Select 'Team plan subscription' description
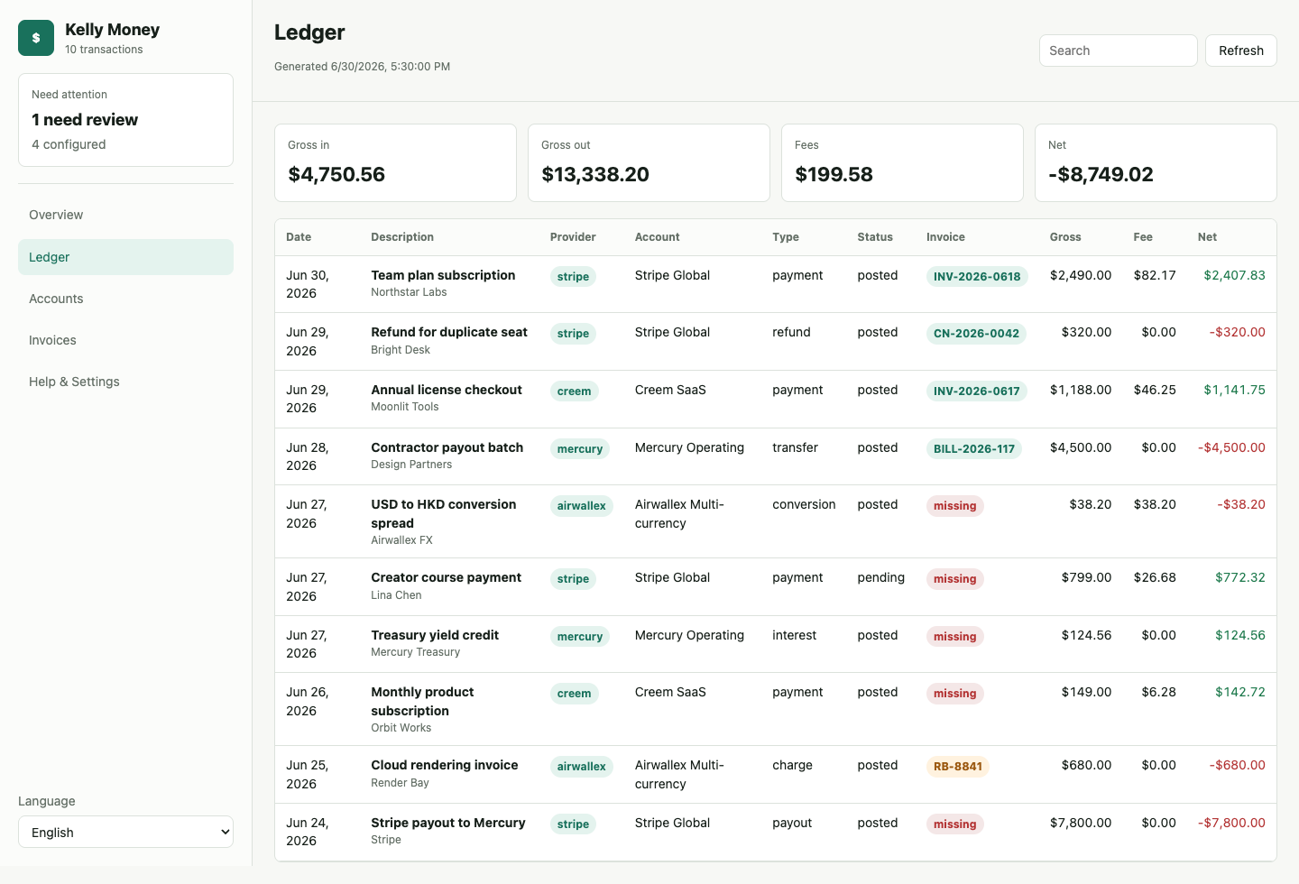1299x884 pixels. 443,275
